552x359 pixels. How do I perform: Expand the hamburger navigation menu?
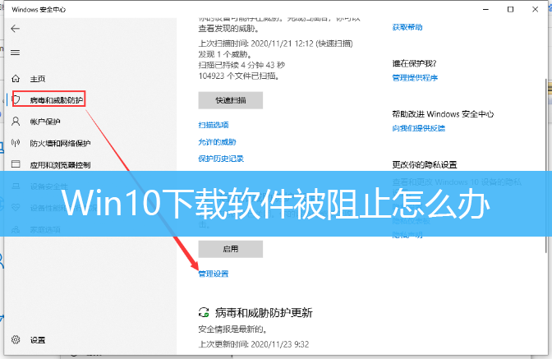click(x=15, y=53)
